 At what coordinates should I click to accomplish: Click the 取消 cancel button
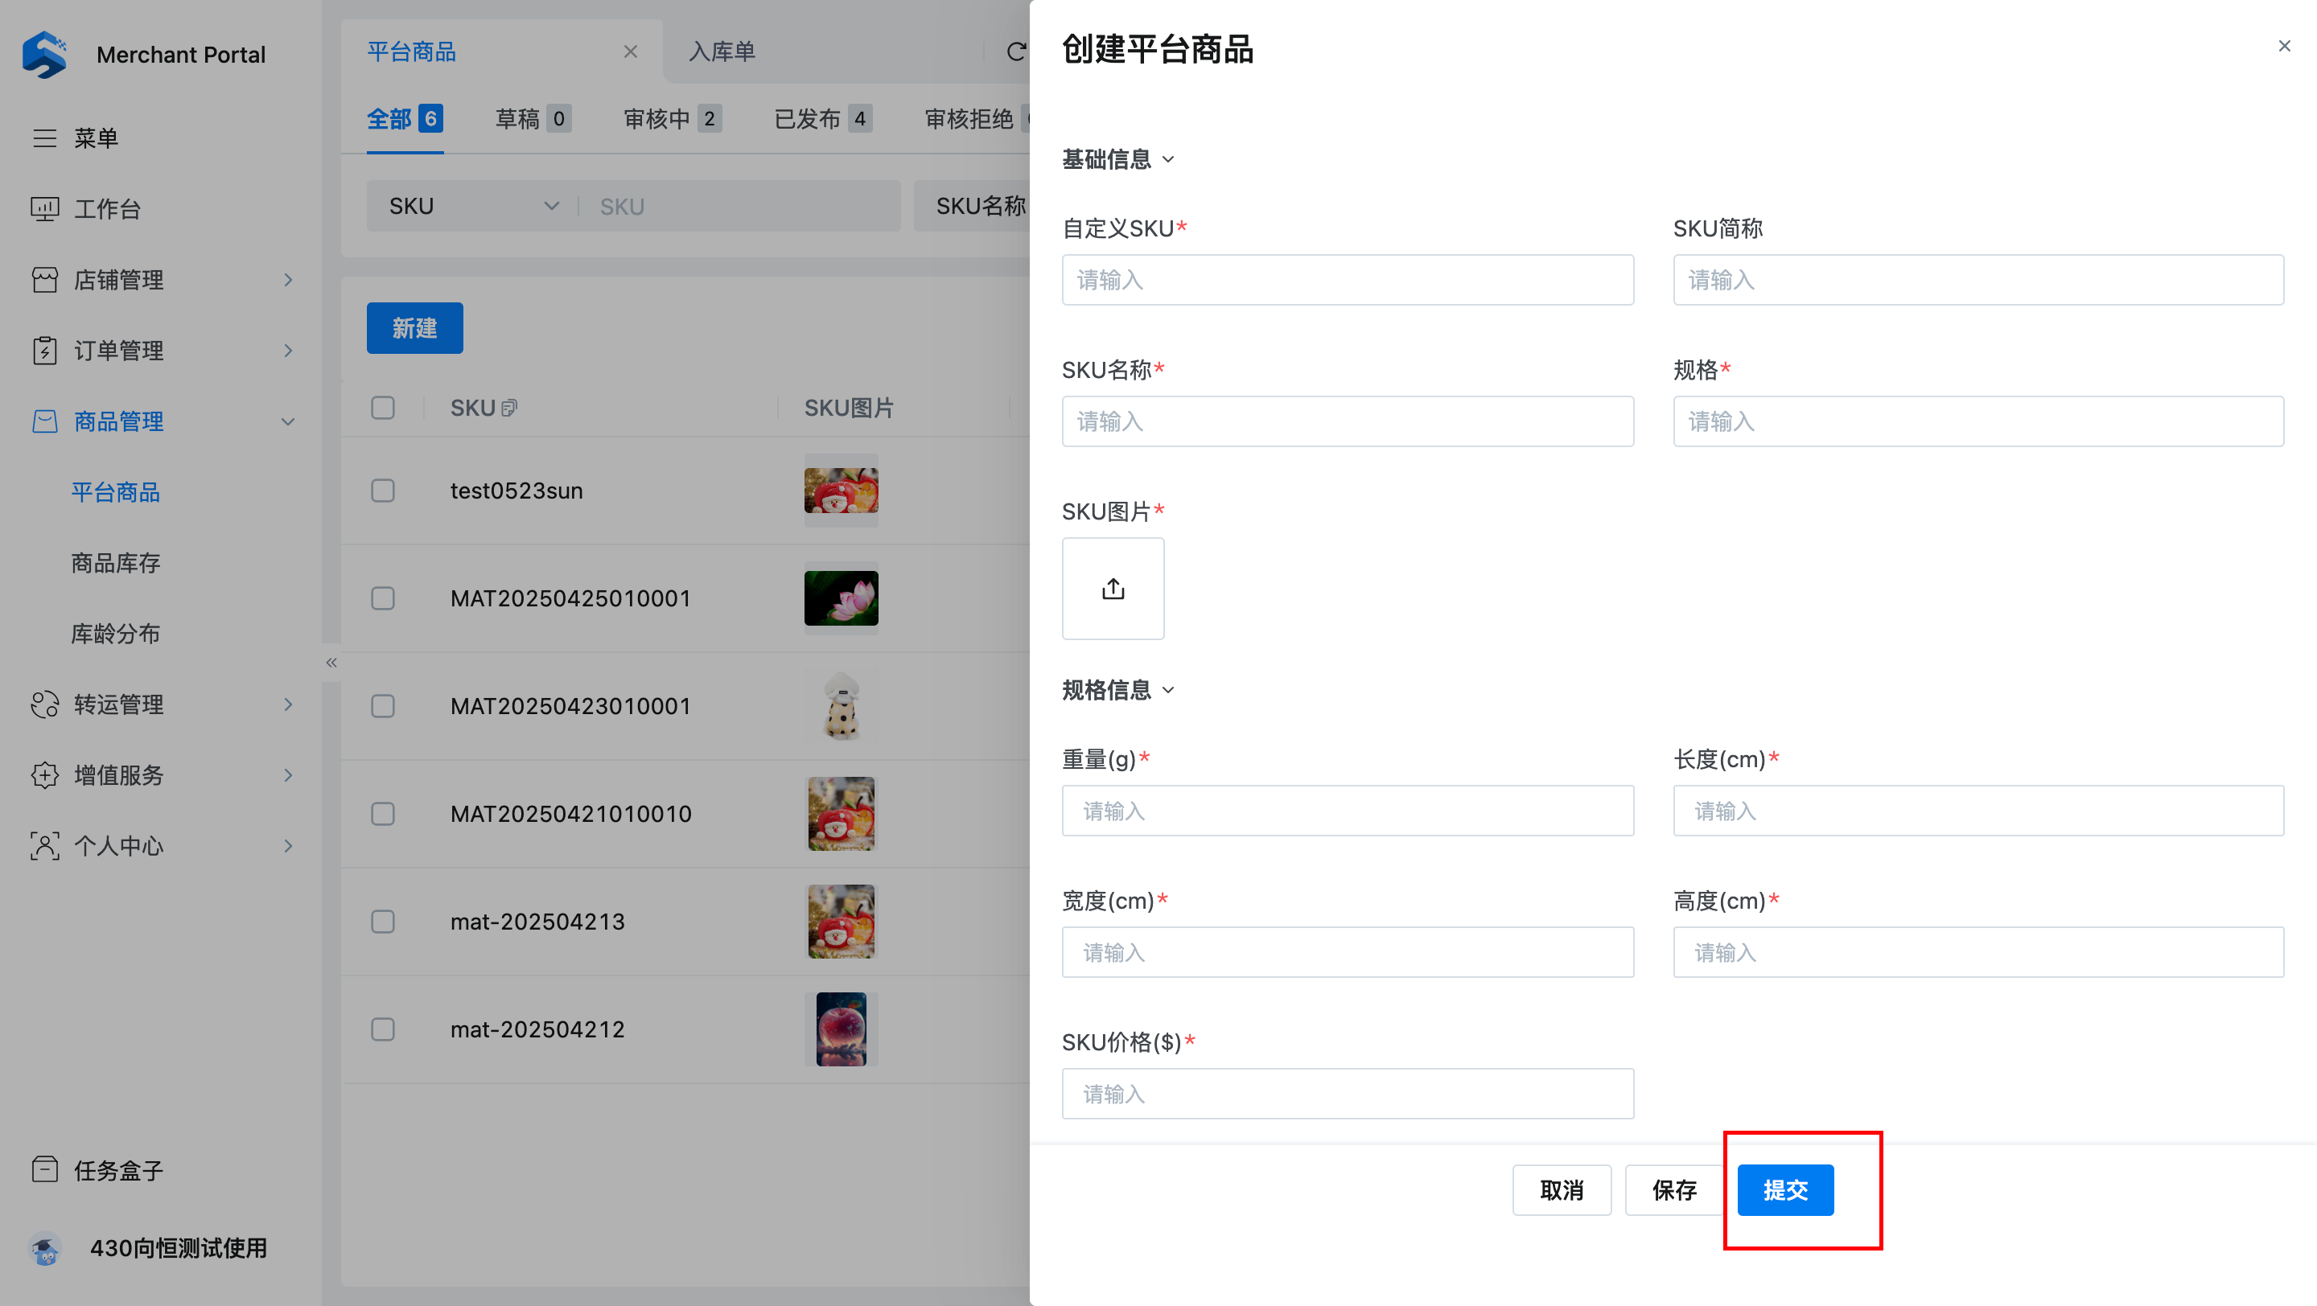point(1561,1190)
